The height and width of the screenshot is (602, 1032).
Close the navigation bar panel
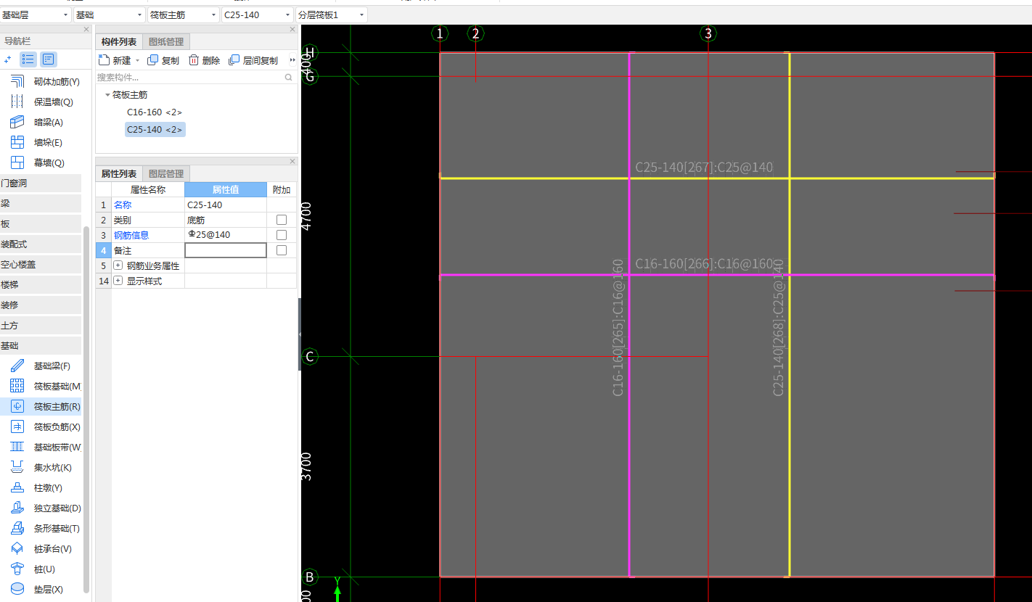point(86,30)
